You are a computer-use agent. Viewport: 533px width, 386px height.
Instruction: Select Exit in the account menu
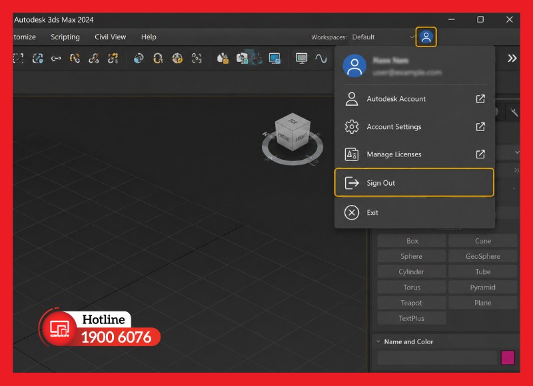pyautogui.click(x=414, y=212)
